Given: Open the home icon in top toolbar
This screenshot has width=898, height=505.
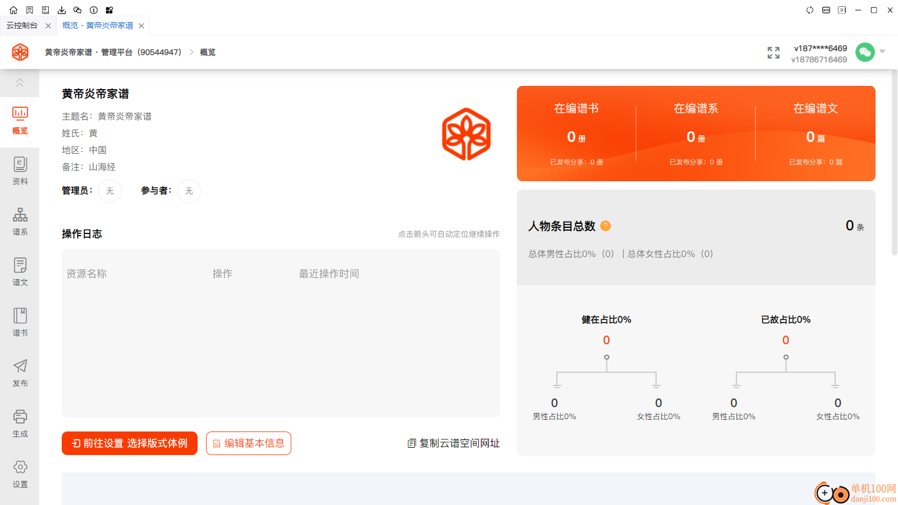Looking at the screenshot, I should pyautogui.click(x=13, y=10).
